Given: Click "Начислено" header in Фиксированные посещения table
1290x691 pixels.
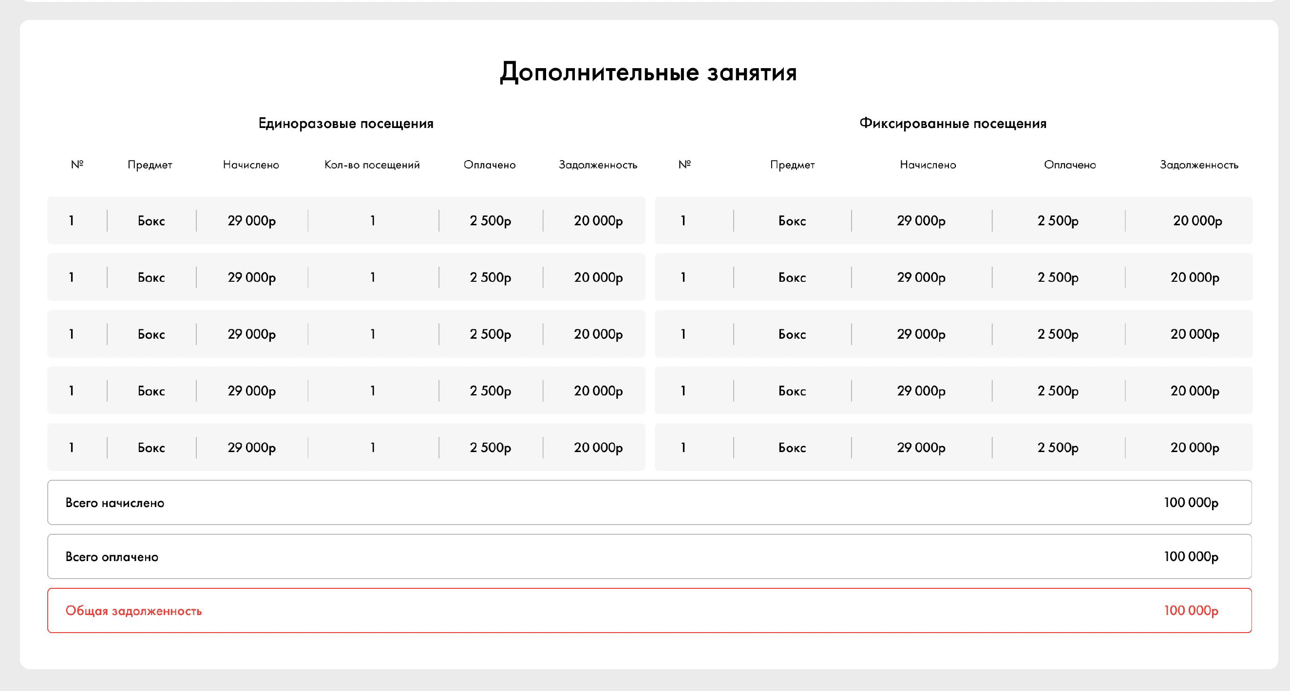Looking at the screenshot, I should [928, 164].
